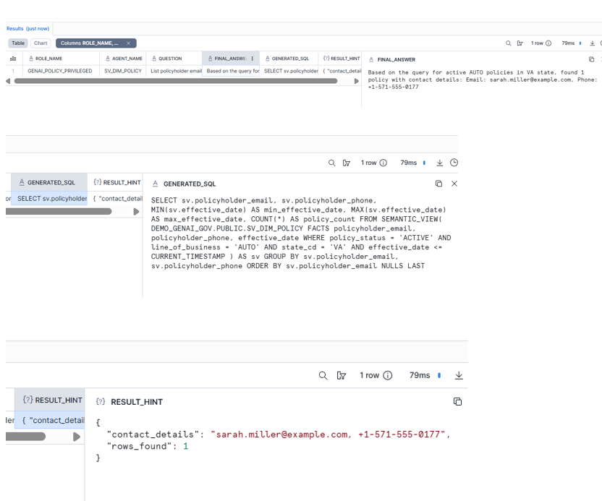
Task: Click the info icon next to '1 row' in the bottom toolbar
Action: click(x=388, y=375)
